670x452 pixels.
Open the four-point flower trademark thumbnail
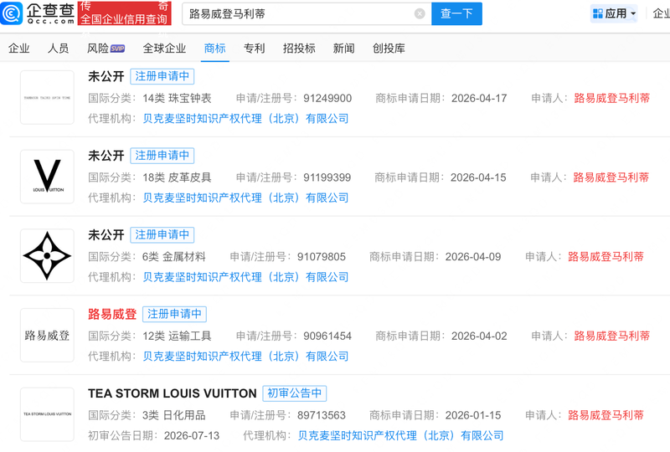pos(47,256)
